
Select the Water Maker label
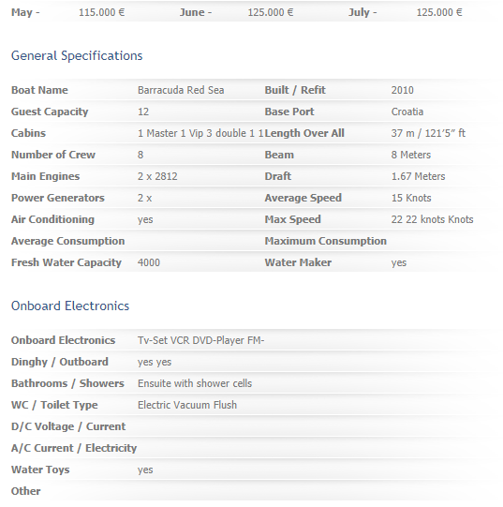(x=298, y=262)
